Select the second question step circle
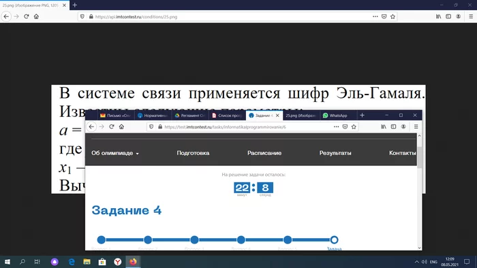Image resolution: width=477 pixels, height=268 pixels. (148, 240)
